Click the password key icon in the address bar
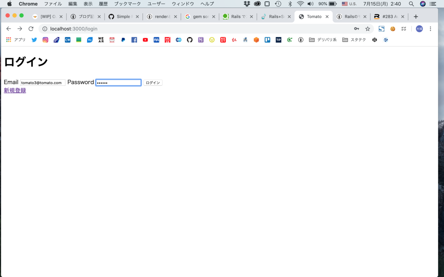This screenshot has height=277, width=444. point(356,28)
